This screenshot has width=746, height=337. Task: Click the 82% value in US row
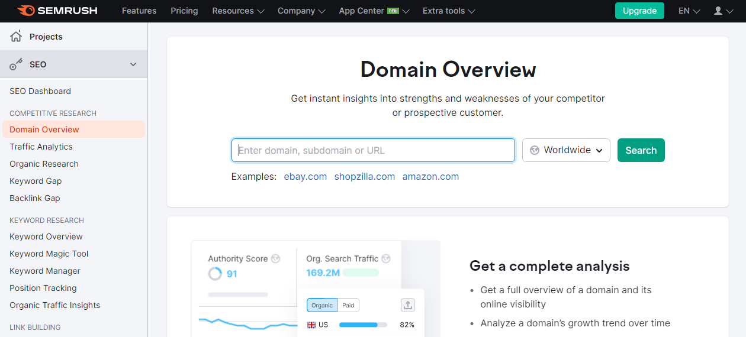[x=407, y=325]
